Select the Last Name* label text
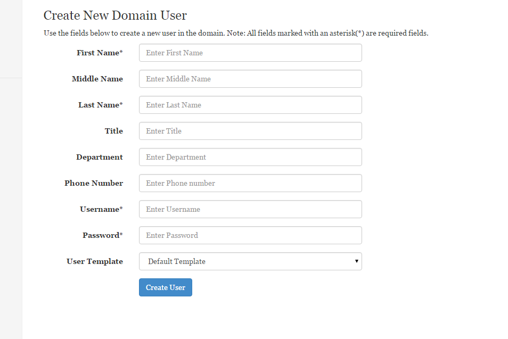This screenshot has height=339, width=508. (101, 105)
